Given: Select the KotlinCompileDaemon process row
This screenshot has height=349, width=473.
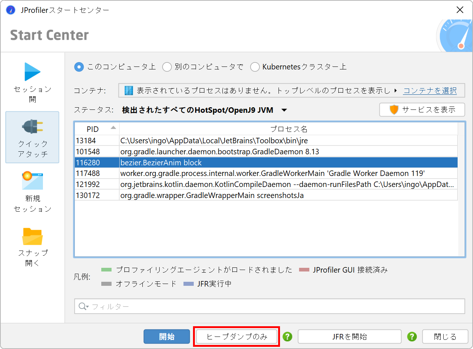Looking at the screenshot, I should (266, 184).
